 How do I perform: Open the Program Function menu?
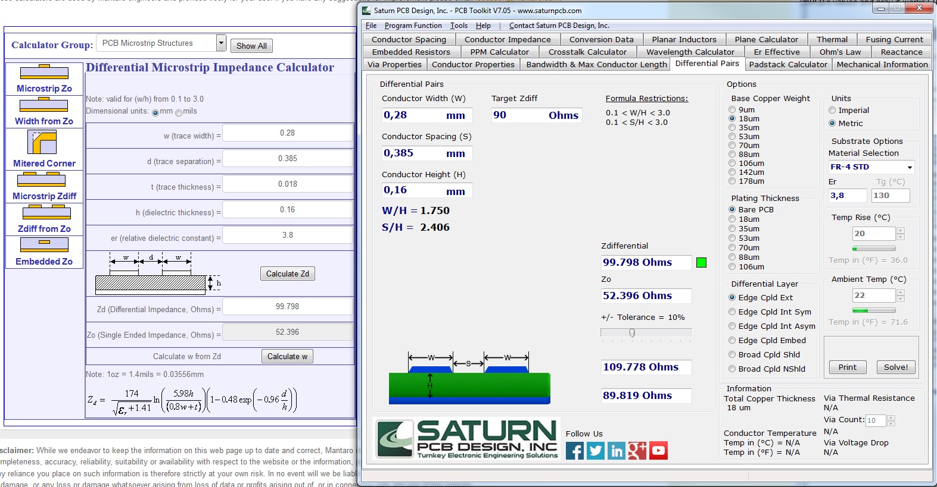413,26
